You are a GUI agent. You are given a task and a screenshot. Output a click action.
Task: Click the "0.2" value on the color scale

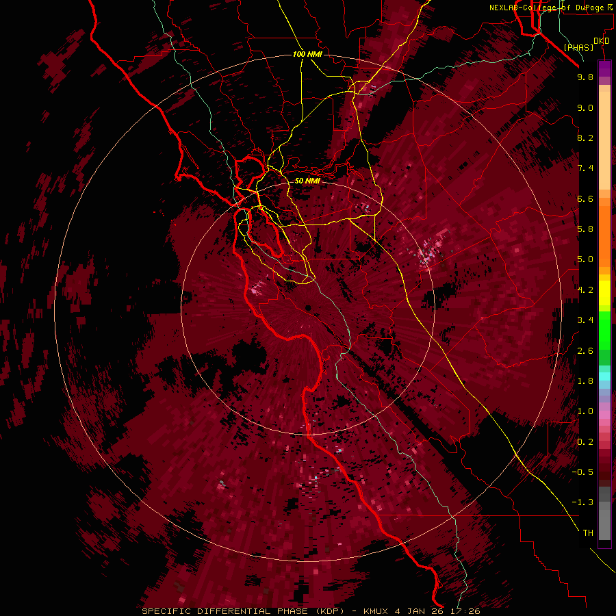point(585,442)
